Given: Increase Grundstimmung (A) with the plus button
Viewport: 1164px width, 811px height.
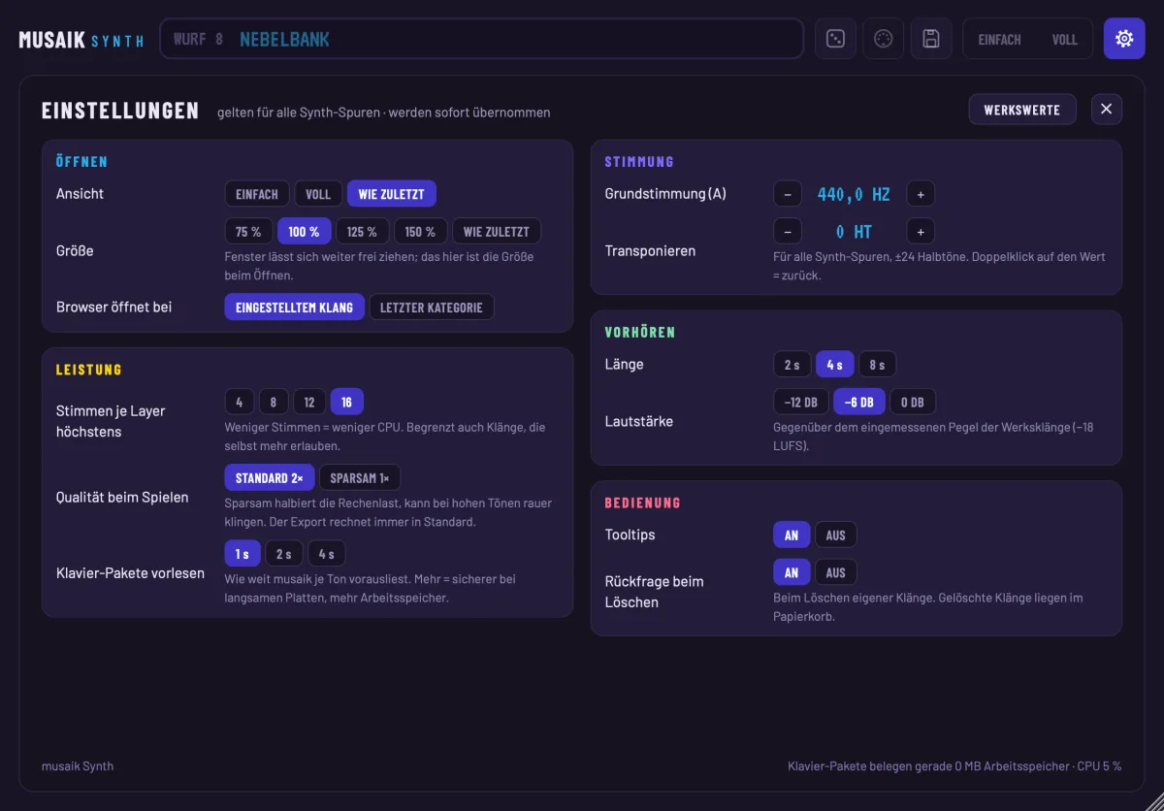Looking at the screenshot, I should pos(921,194).
